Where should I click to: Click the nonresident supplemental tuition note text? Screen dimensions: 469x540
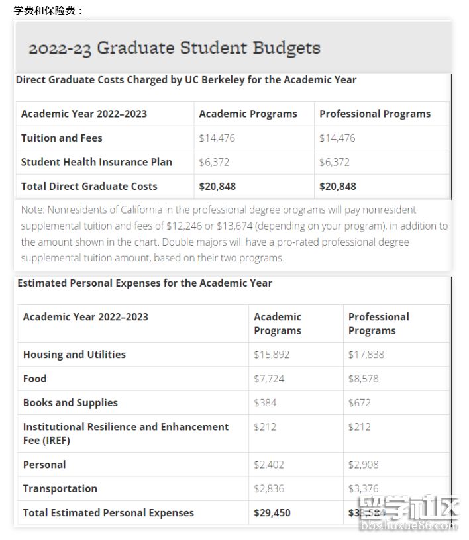tap(234, 234)
